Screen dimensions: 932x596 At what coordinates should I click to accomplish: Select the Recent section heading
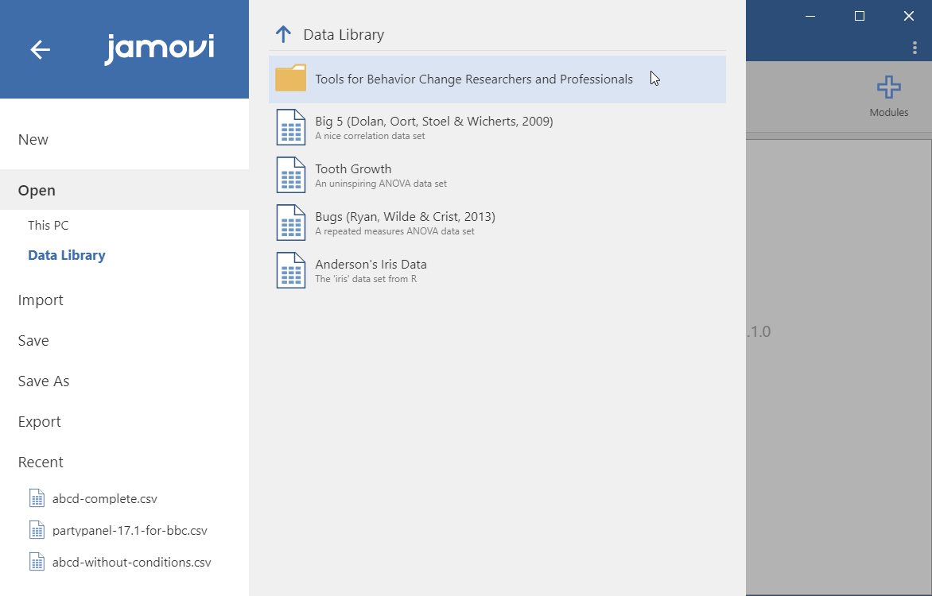click(41, 462)
